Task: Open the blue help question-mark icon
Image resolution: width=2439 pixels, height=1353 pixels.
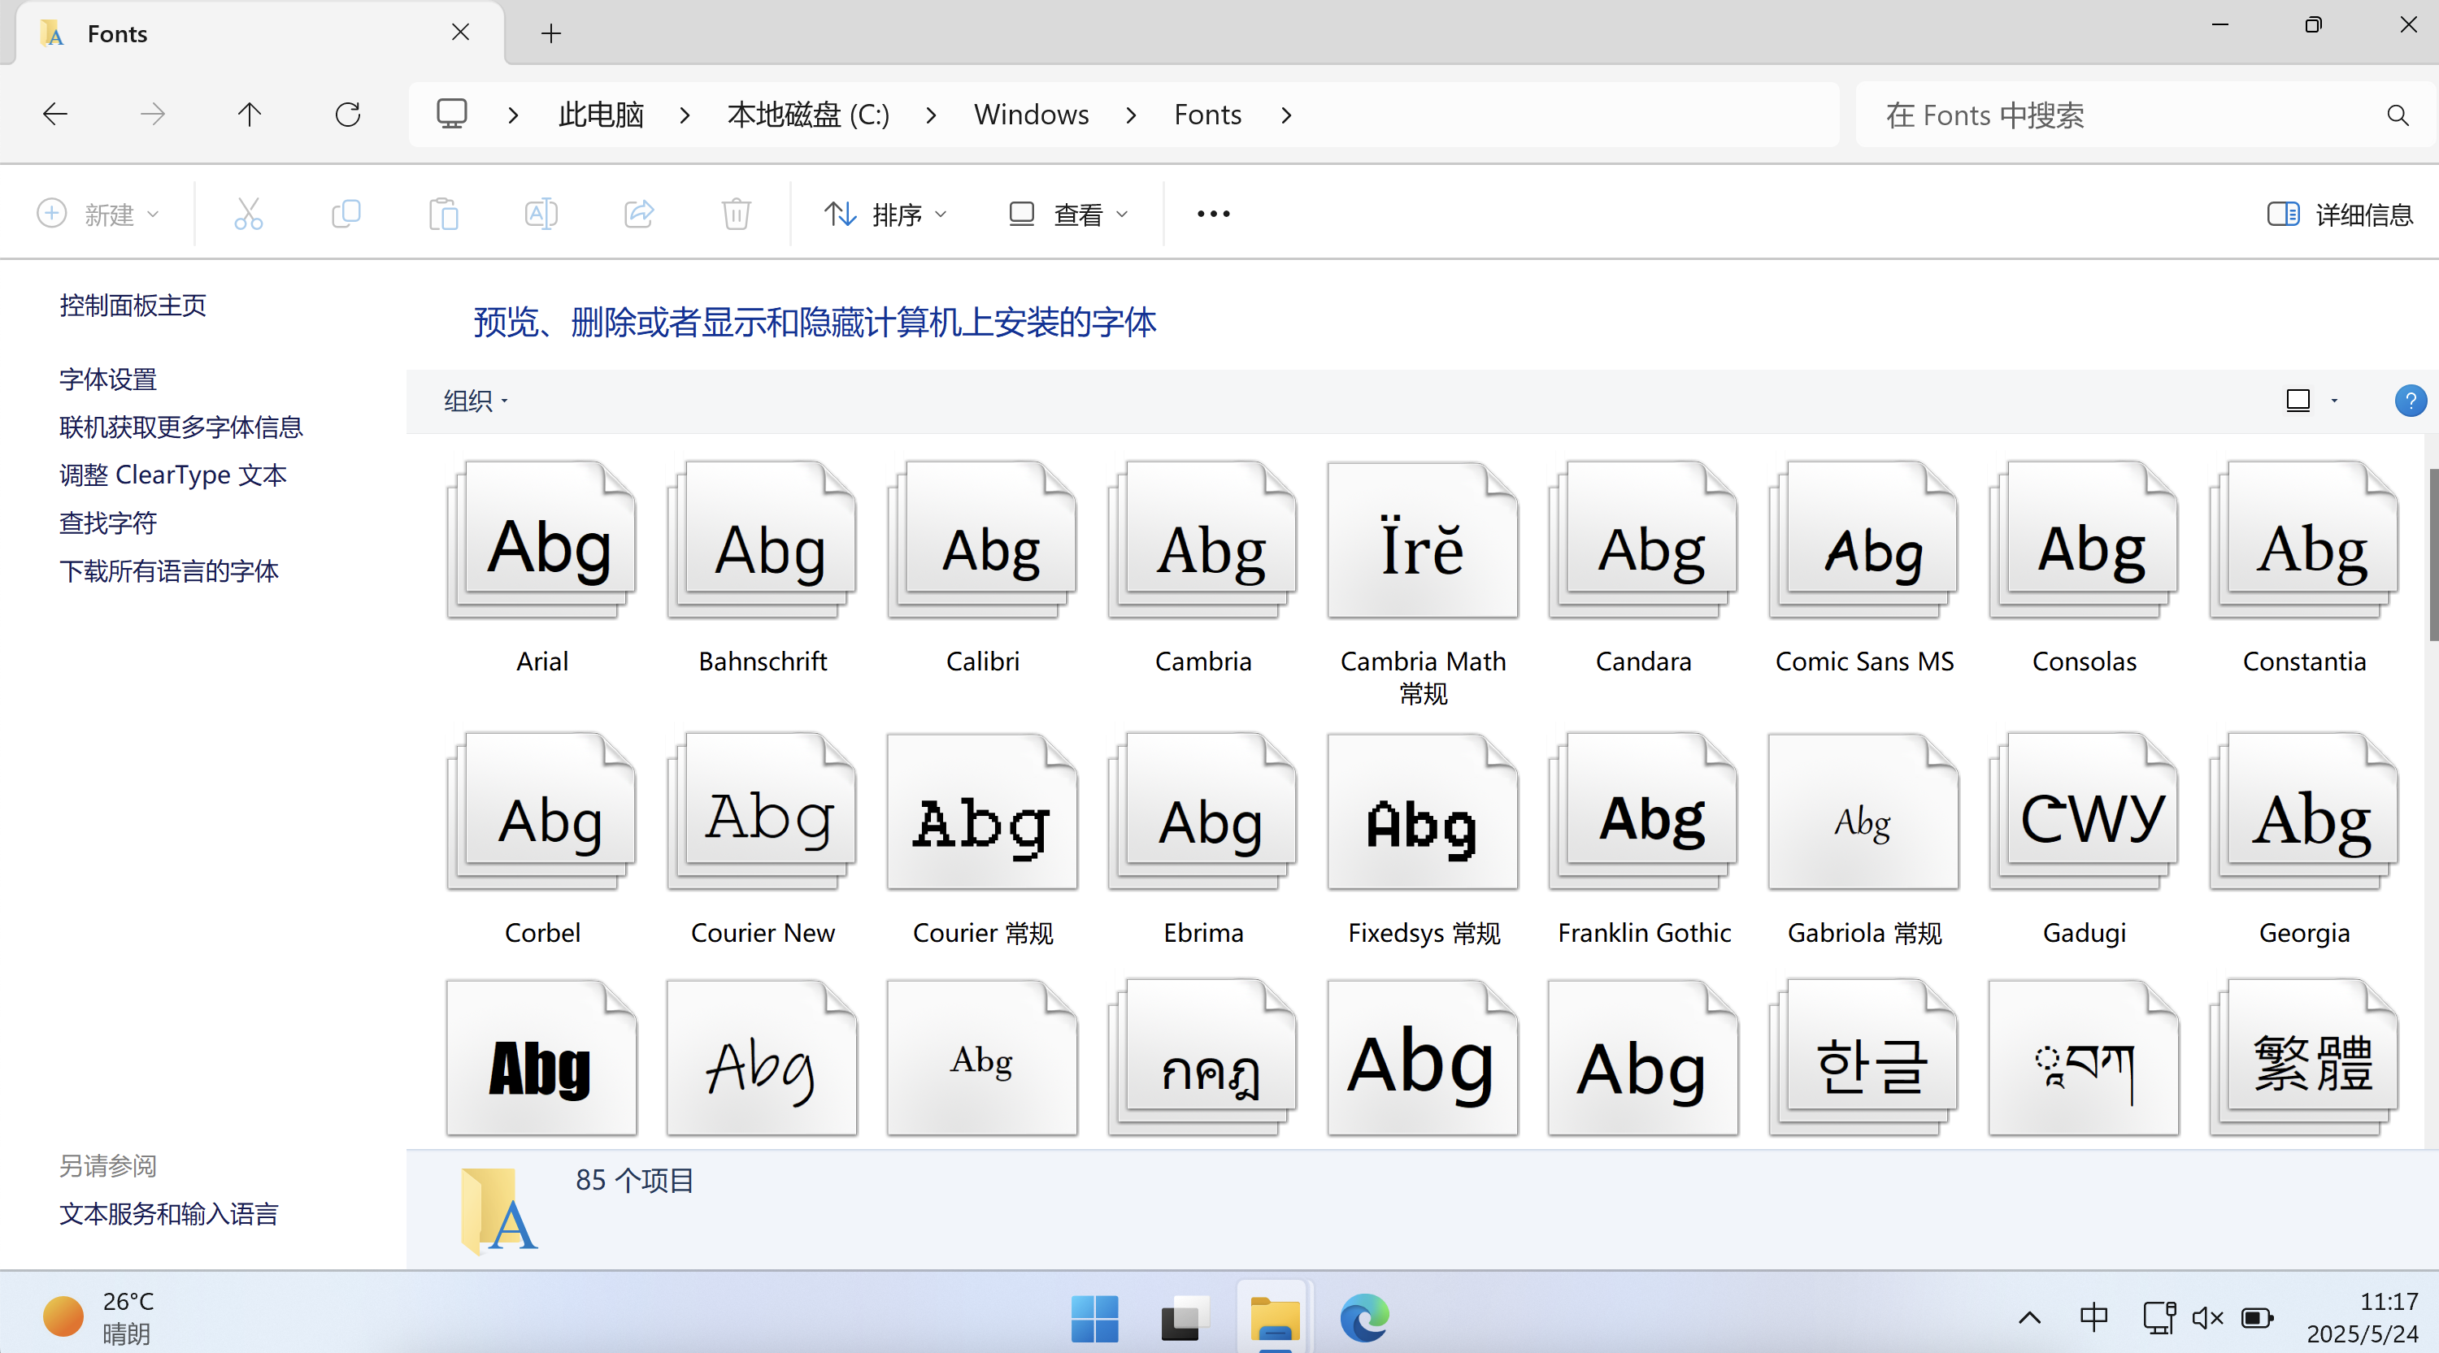Action: pyautogui.click(x=2410, y=401)
